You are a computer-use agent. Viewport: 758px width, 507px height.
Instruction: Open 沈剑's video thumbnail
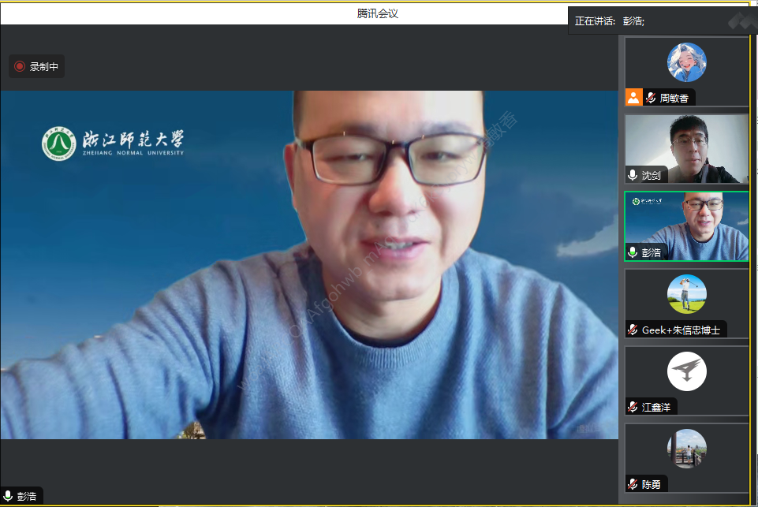point(686,149)
